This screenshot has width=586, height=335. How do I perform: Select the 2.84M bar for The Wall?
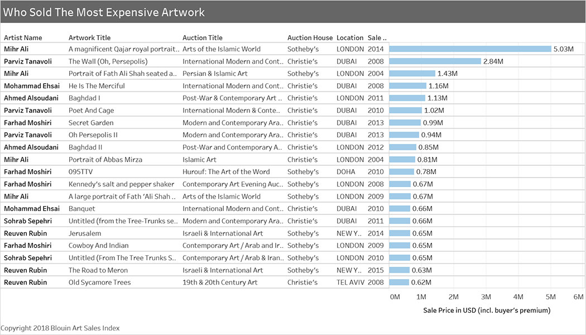(435, 61)
